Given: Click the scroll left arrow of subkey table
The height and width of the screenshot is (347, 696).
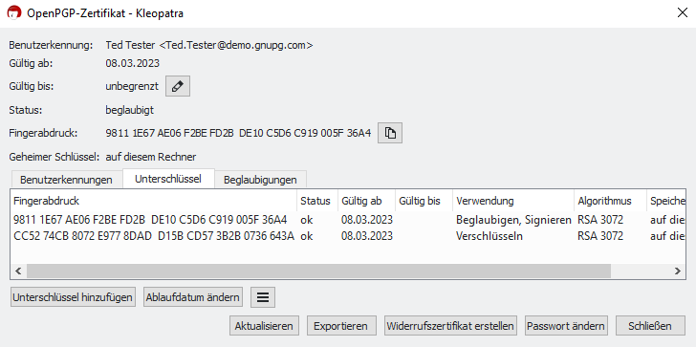Looking at the screenshot, I should click(18, 271).
